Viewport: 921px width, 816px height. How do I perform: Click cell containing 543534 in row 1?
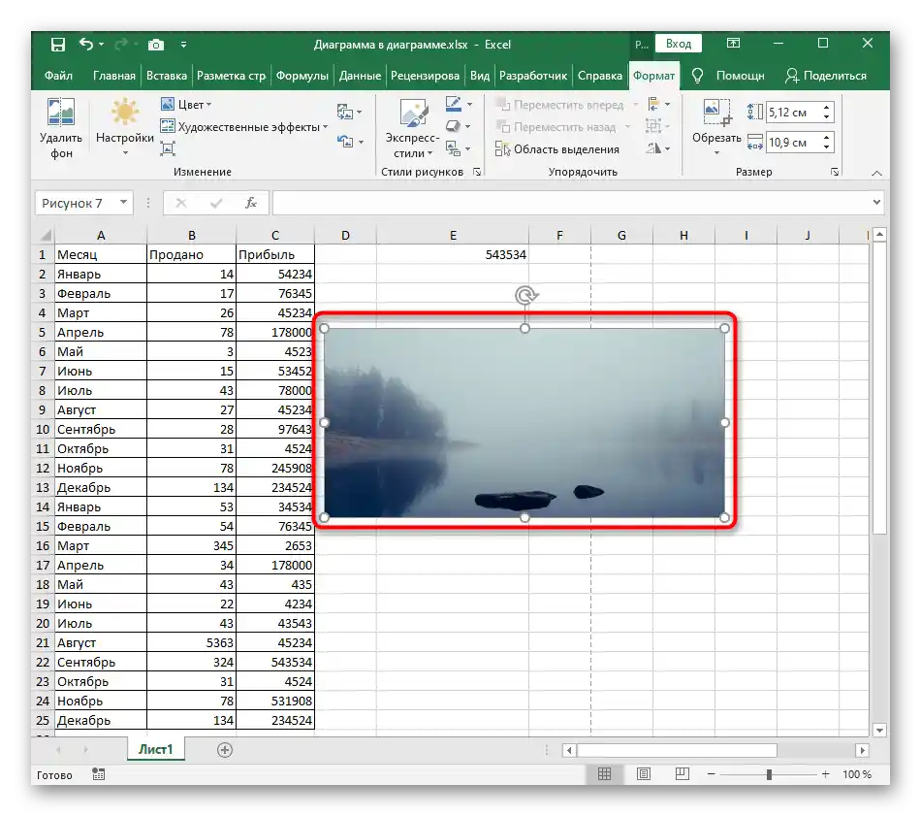click(453, 254)
